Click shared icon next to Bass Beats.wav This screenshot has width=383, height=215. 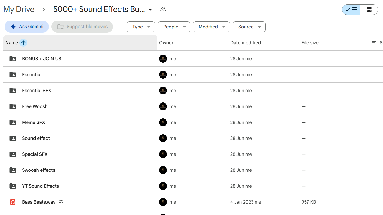coord(61,202)
